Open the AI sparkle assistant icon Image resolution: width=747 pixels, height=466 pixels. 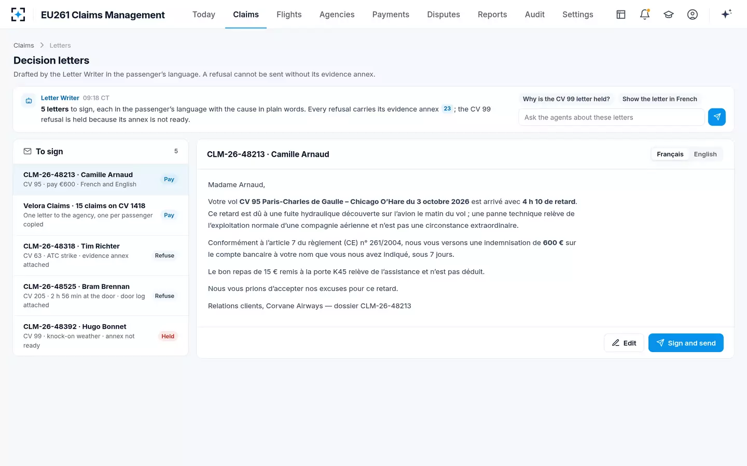(x=726, y=14)
